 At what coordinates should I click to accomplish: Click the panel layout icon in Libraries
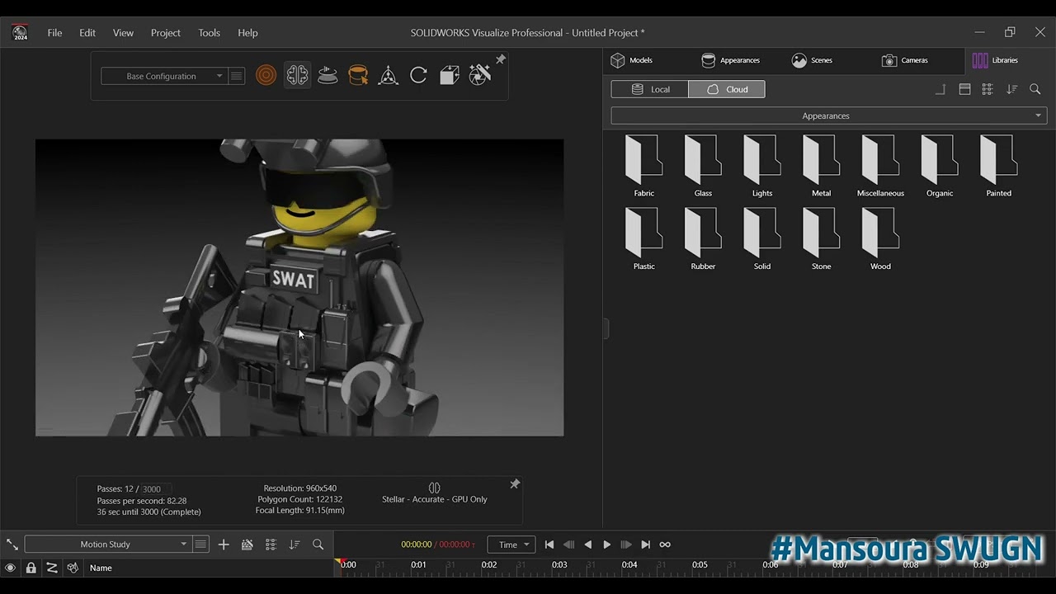click(x=964, y=89)
